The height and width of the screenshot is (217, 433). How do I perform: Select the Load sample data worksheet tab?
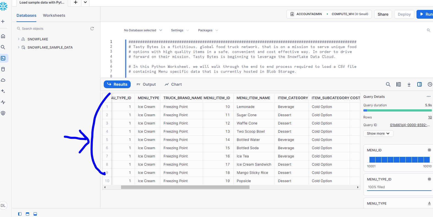tap(42, 2)
